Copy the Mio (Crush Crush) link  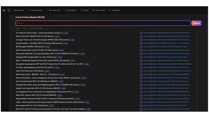coord(141,74)
